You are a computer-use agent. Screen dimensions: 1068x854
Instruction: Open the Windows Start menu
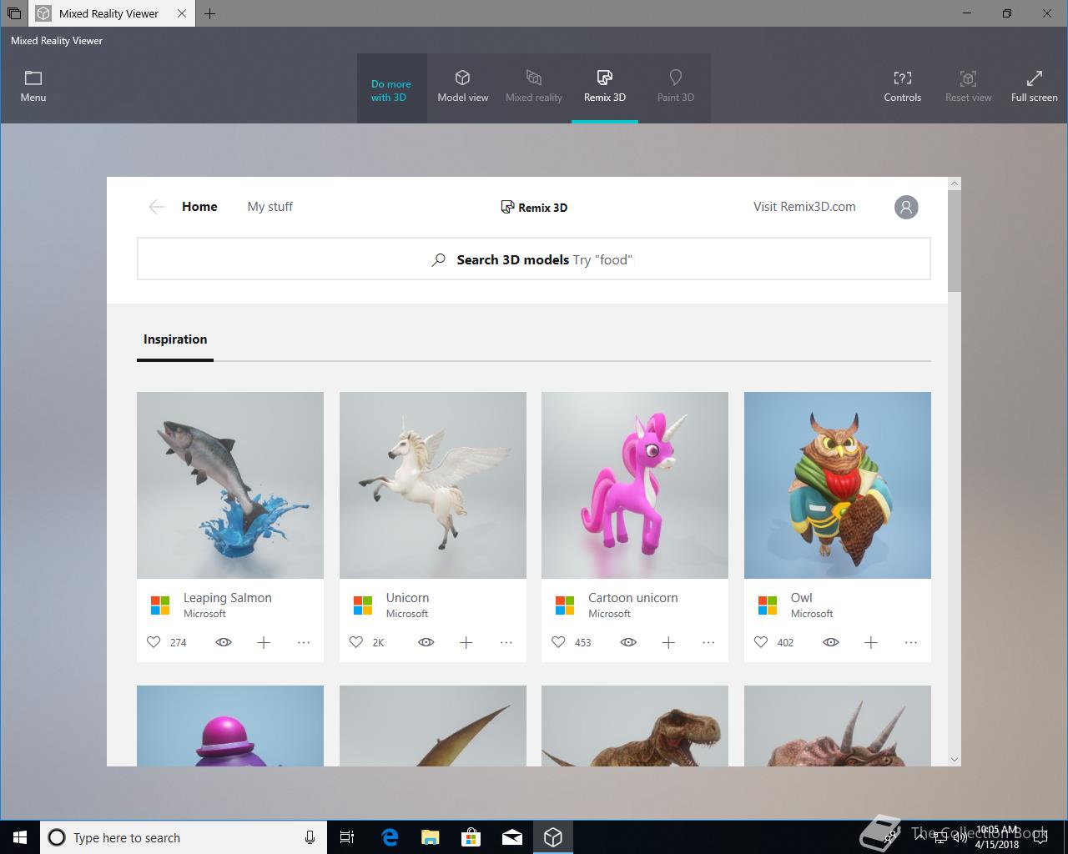click(20, 837)
